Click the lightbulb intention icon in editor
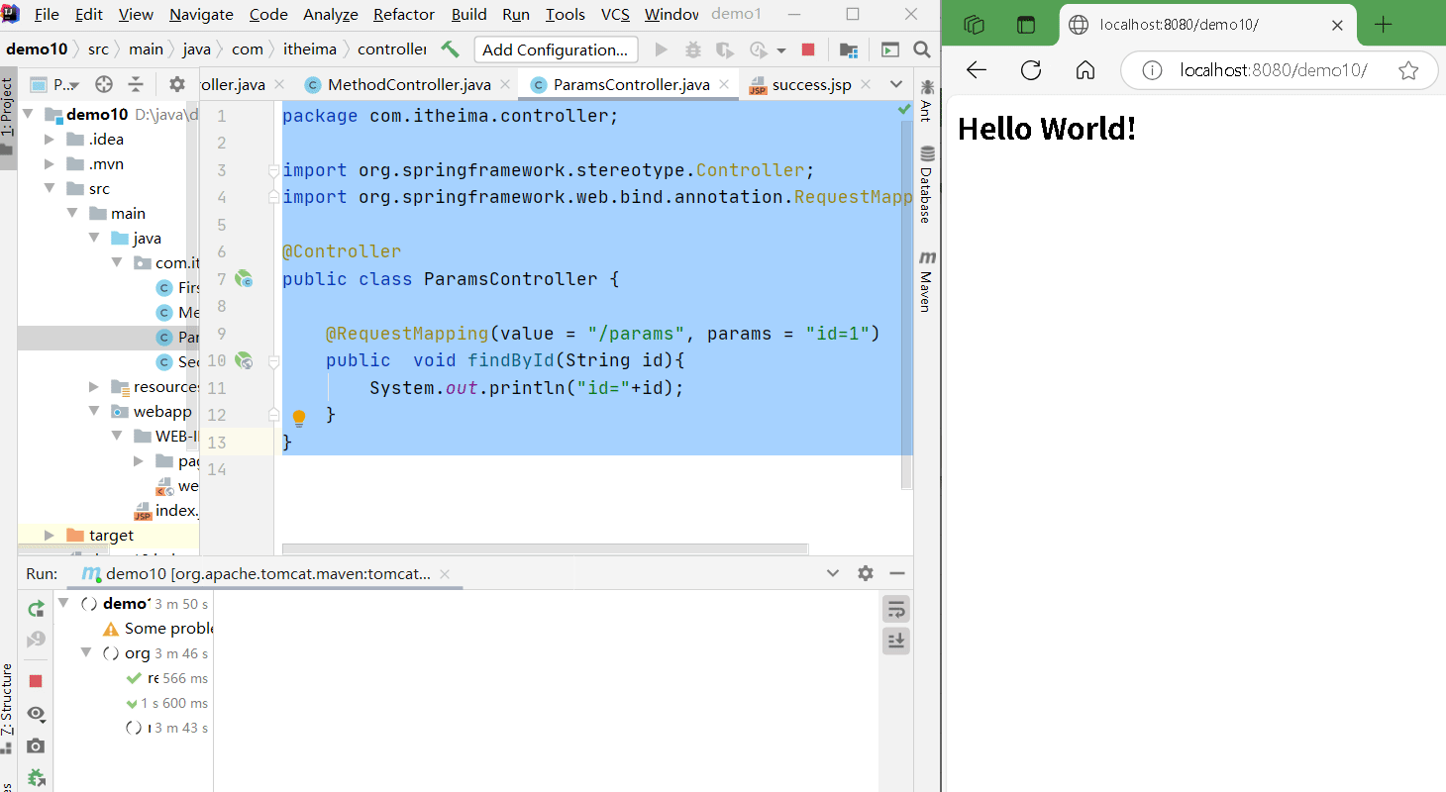 (299, 418)
